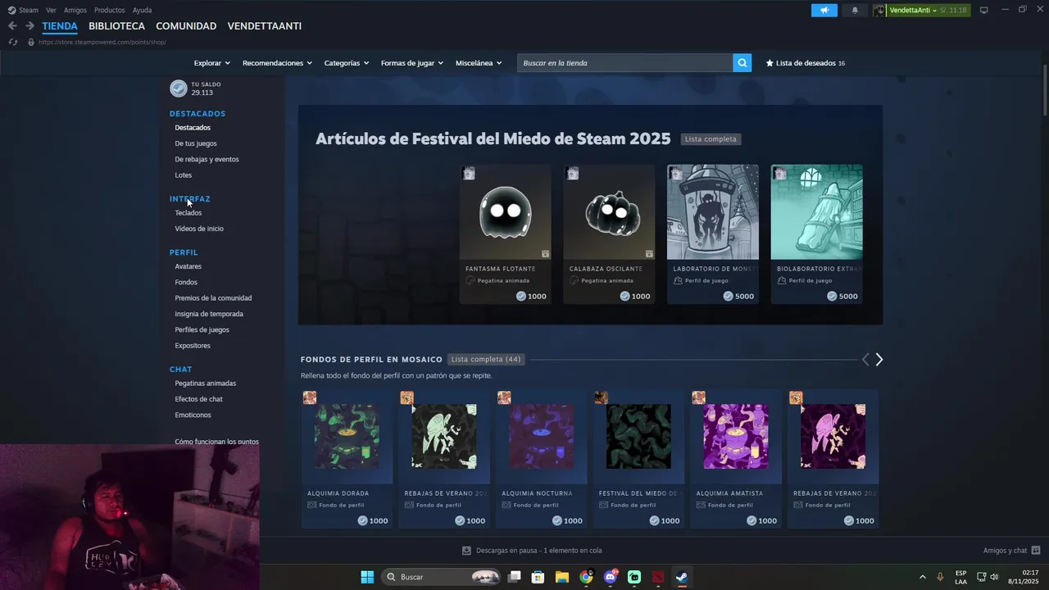Open Emoticonos category

(x=193, y=415)
